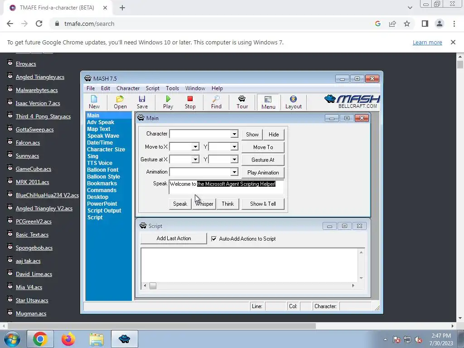Image resolution: width=464 pixels, height=348 pixels.
Task: Open the Learn more link
Action: pyautogui.click(x=427, y=42)
